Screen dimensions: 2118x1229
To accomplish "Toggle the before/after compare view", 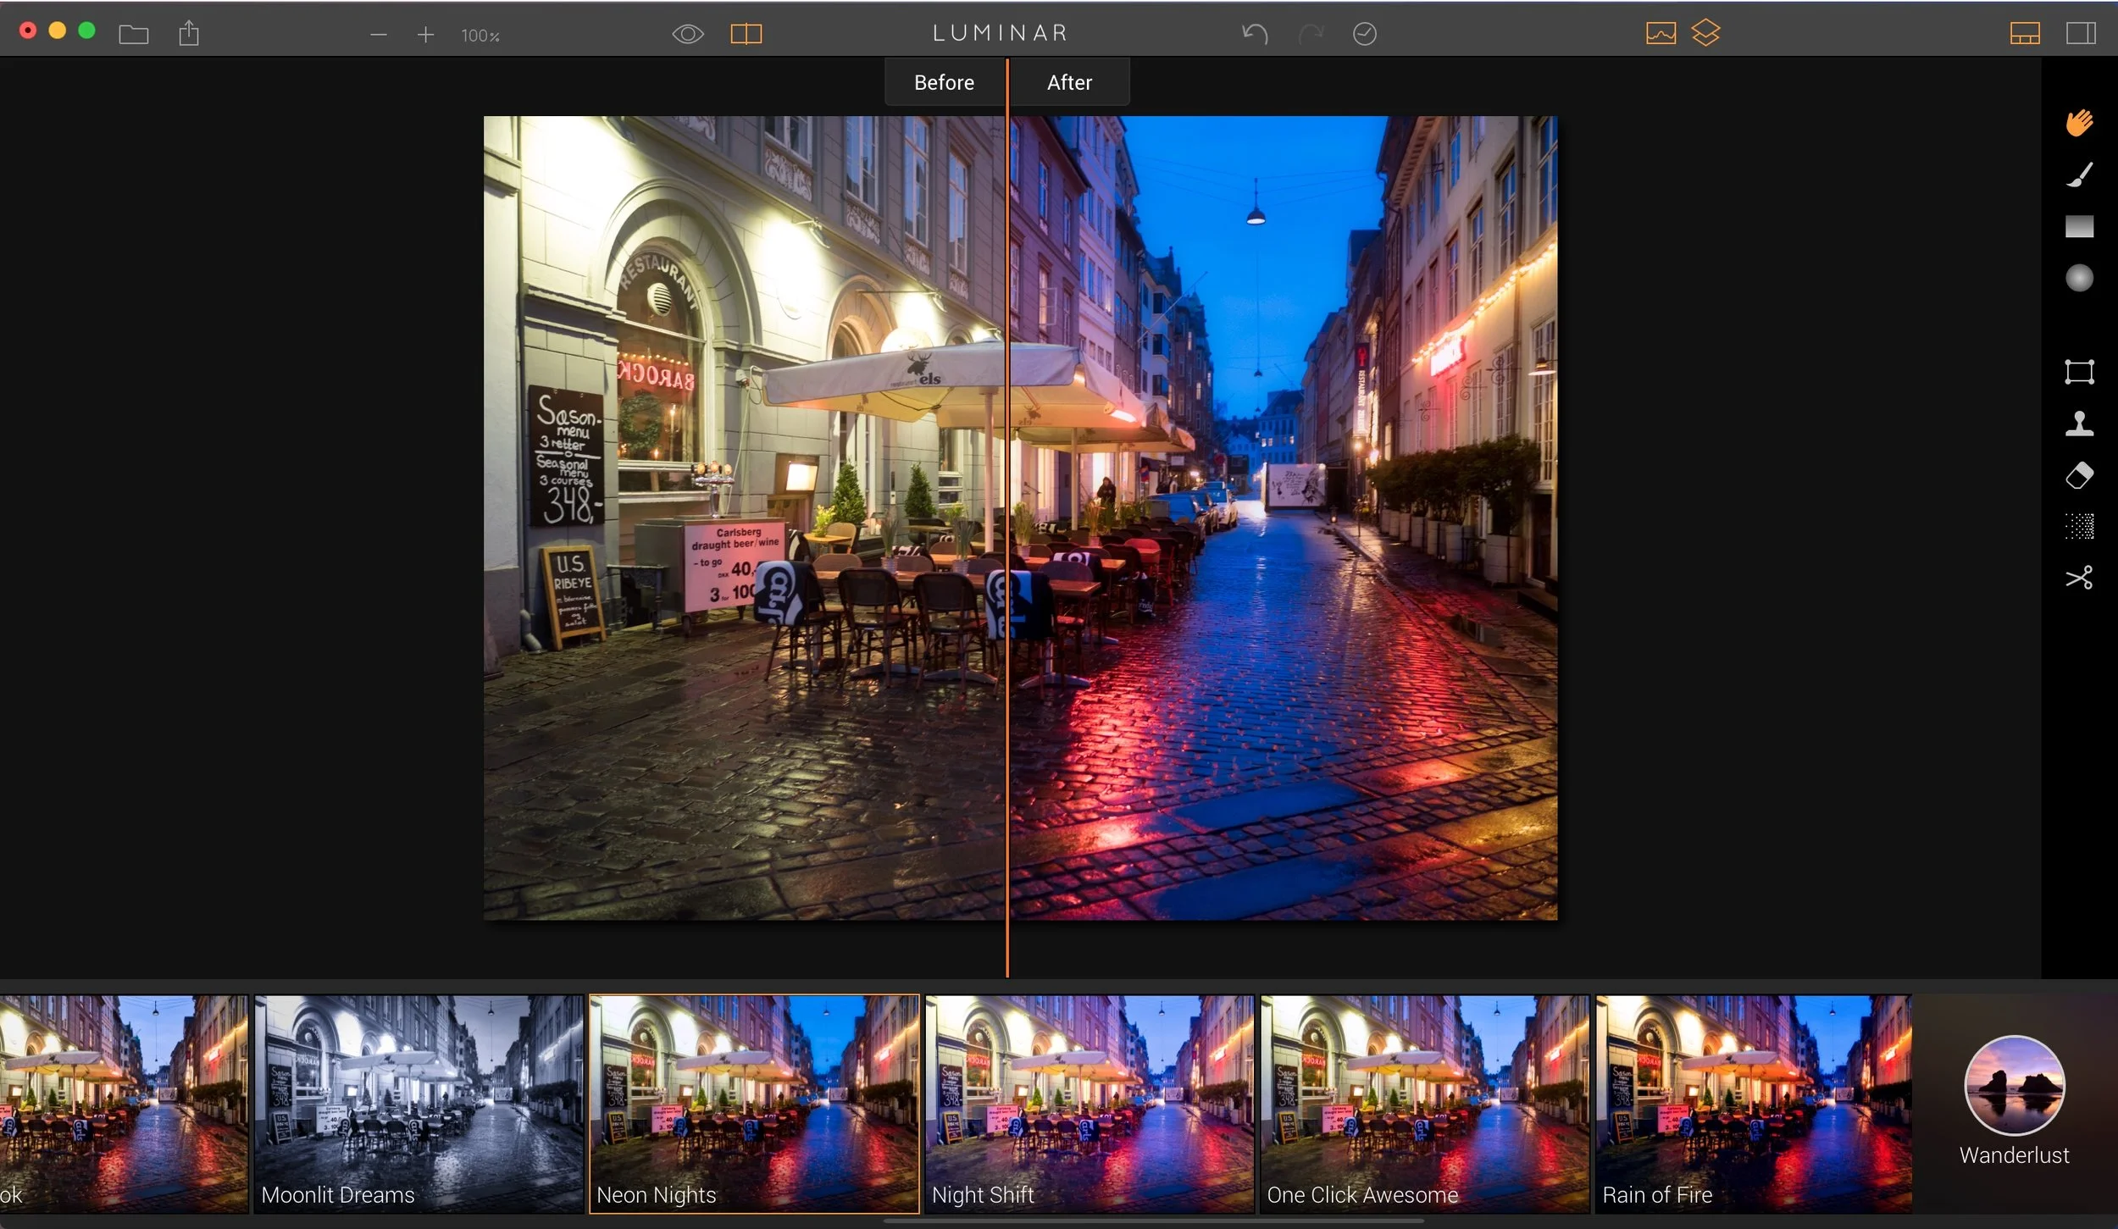I will point(746,34).
